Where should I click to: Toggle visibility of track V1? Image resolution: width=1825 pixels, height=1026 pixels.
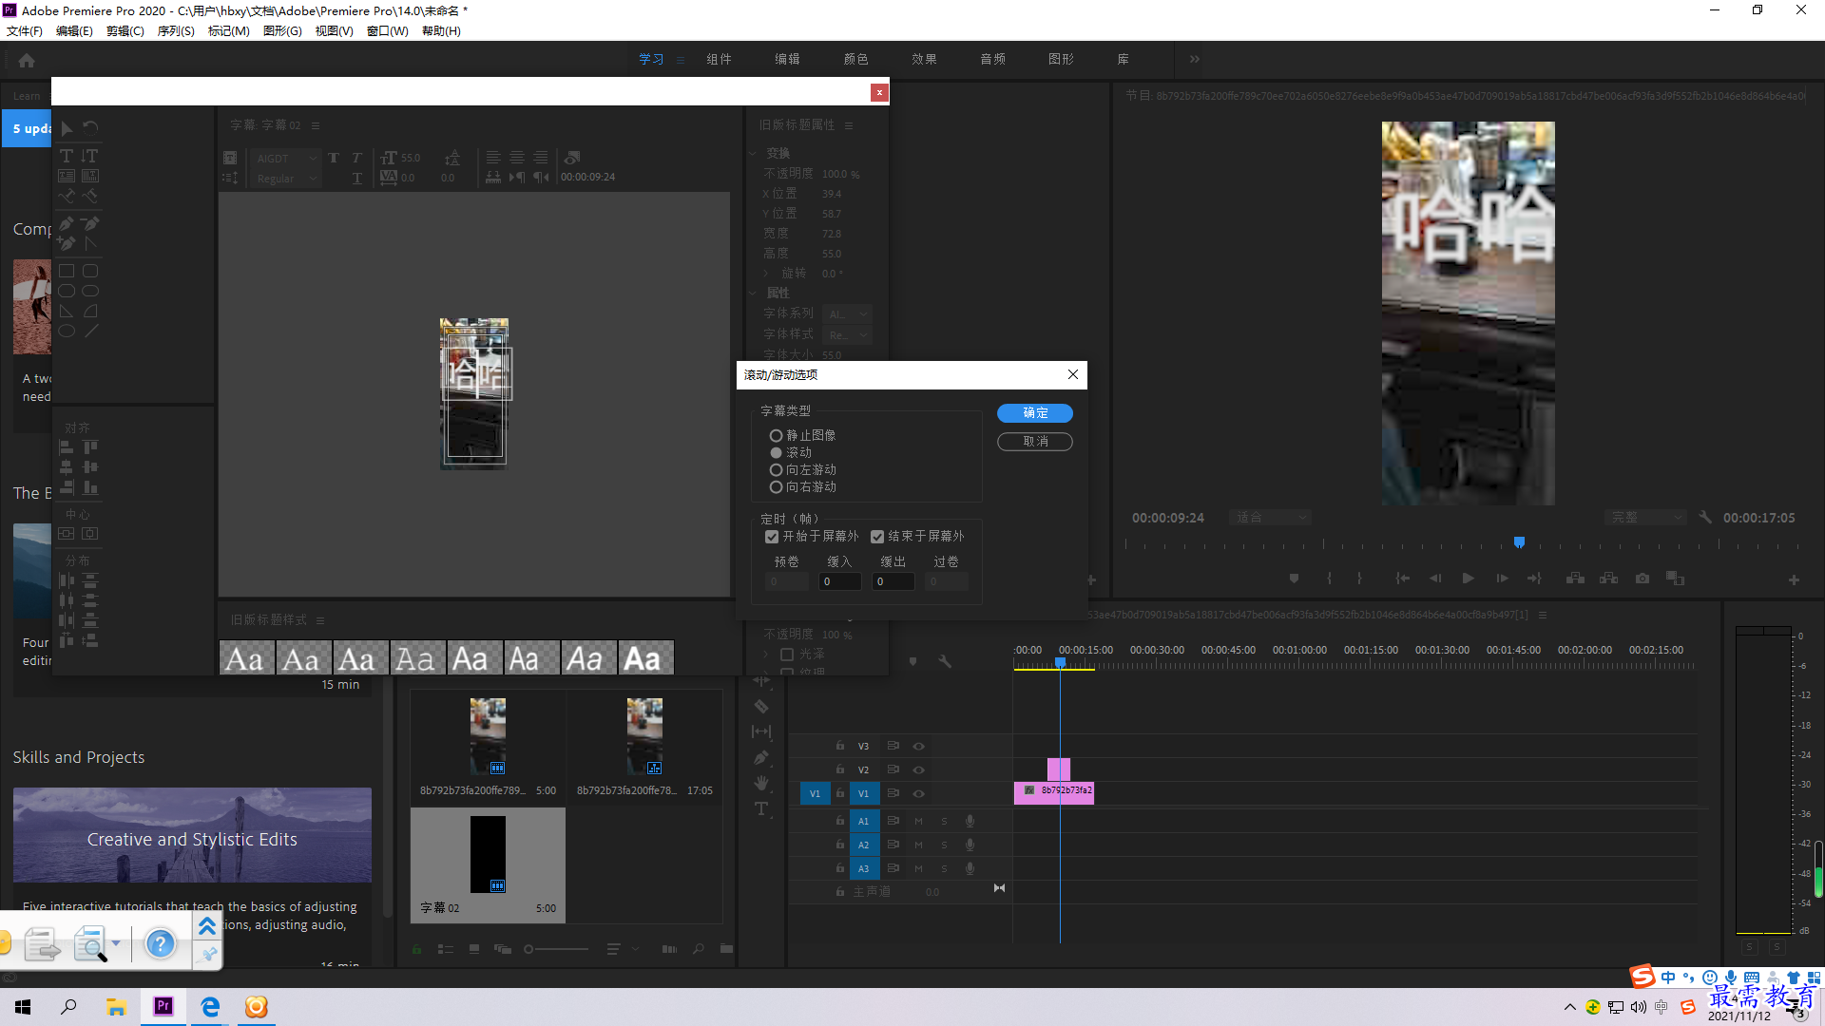coord(919,794)
